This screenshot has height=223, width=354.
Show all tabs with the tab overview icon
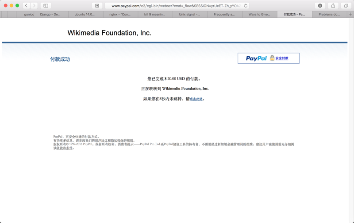point(346,6)
